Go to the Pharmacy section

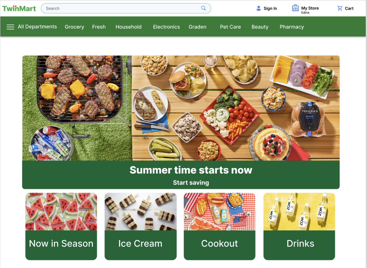[x=292, y=27]
